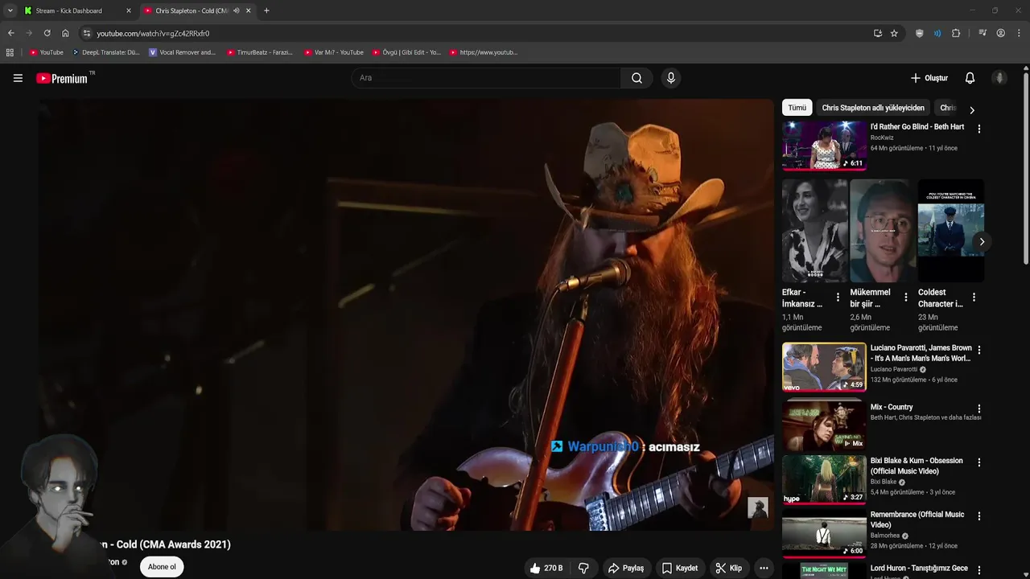Close the Stream - Kick Dashboard tab
The height and width of the screenshot is (579, 1030).
tap(128, 10)
